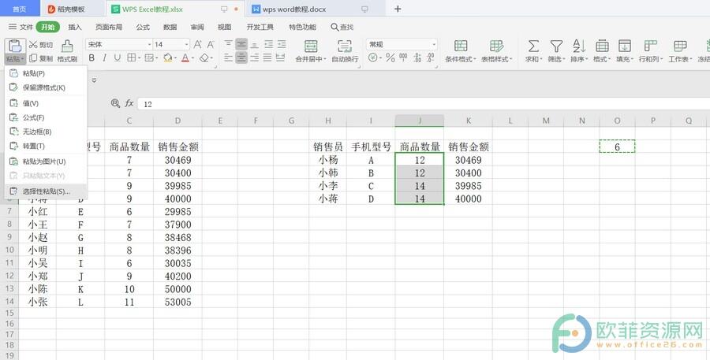Click the large Paste clipboard icon
The width and height of the screenshot is (710, 360).
click(15, 46)
